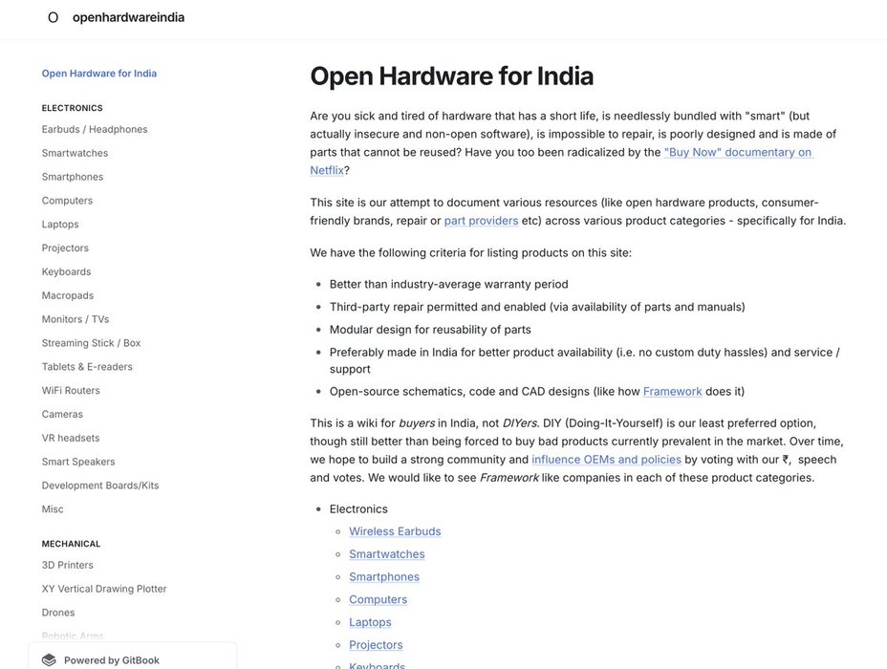This screenshot has width=887, height=669.
Task: Open Smartphones sidebar entry
Action: click(73, 177)
